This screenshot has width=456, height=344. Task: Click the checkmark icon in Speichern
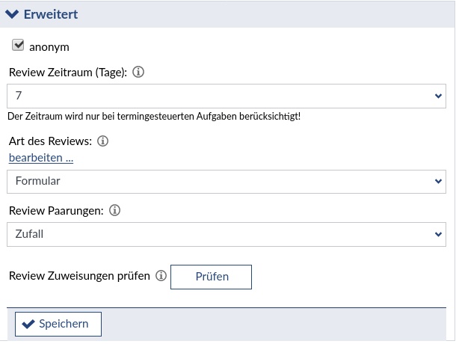[x=28, y=324]
